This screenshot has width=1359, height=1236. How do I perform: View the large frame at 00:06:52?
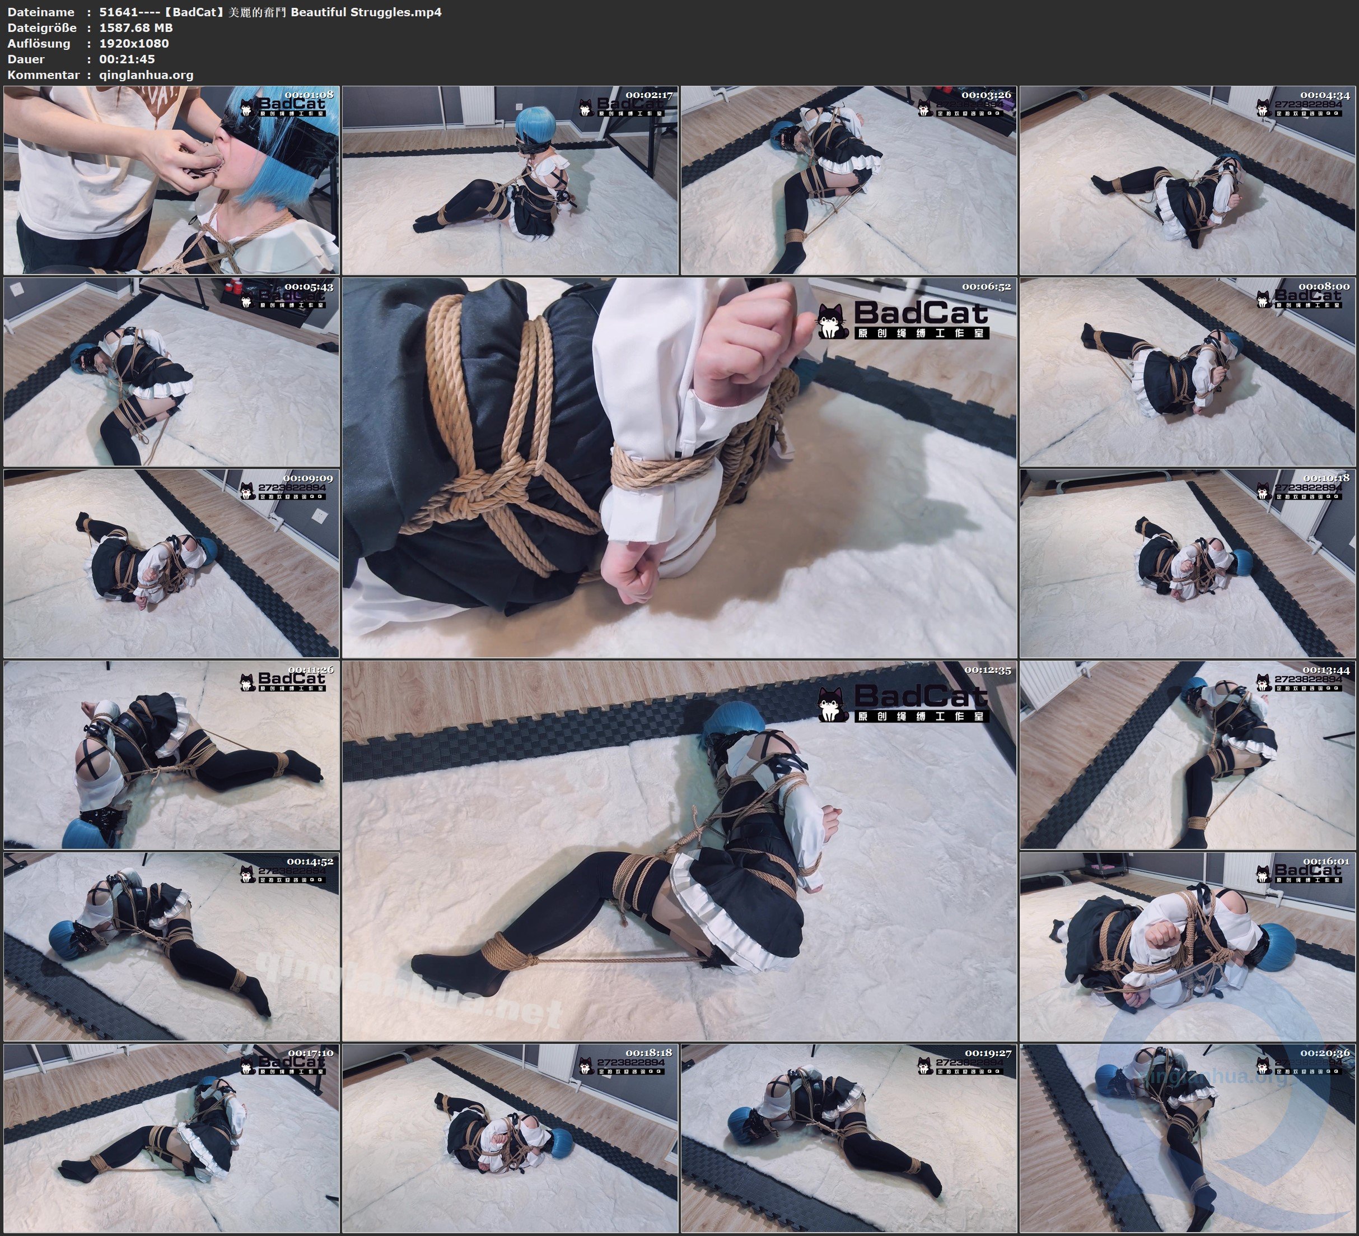pos(680,467)
